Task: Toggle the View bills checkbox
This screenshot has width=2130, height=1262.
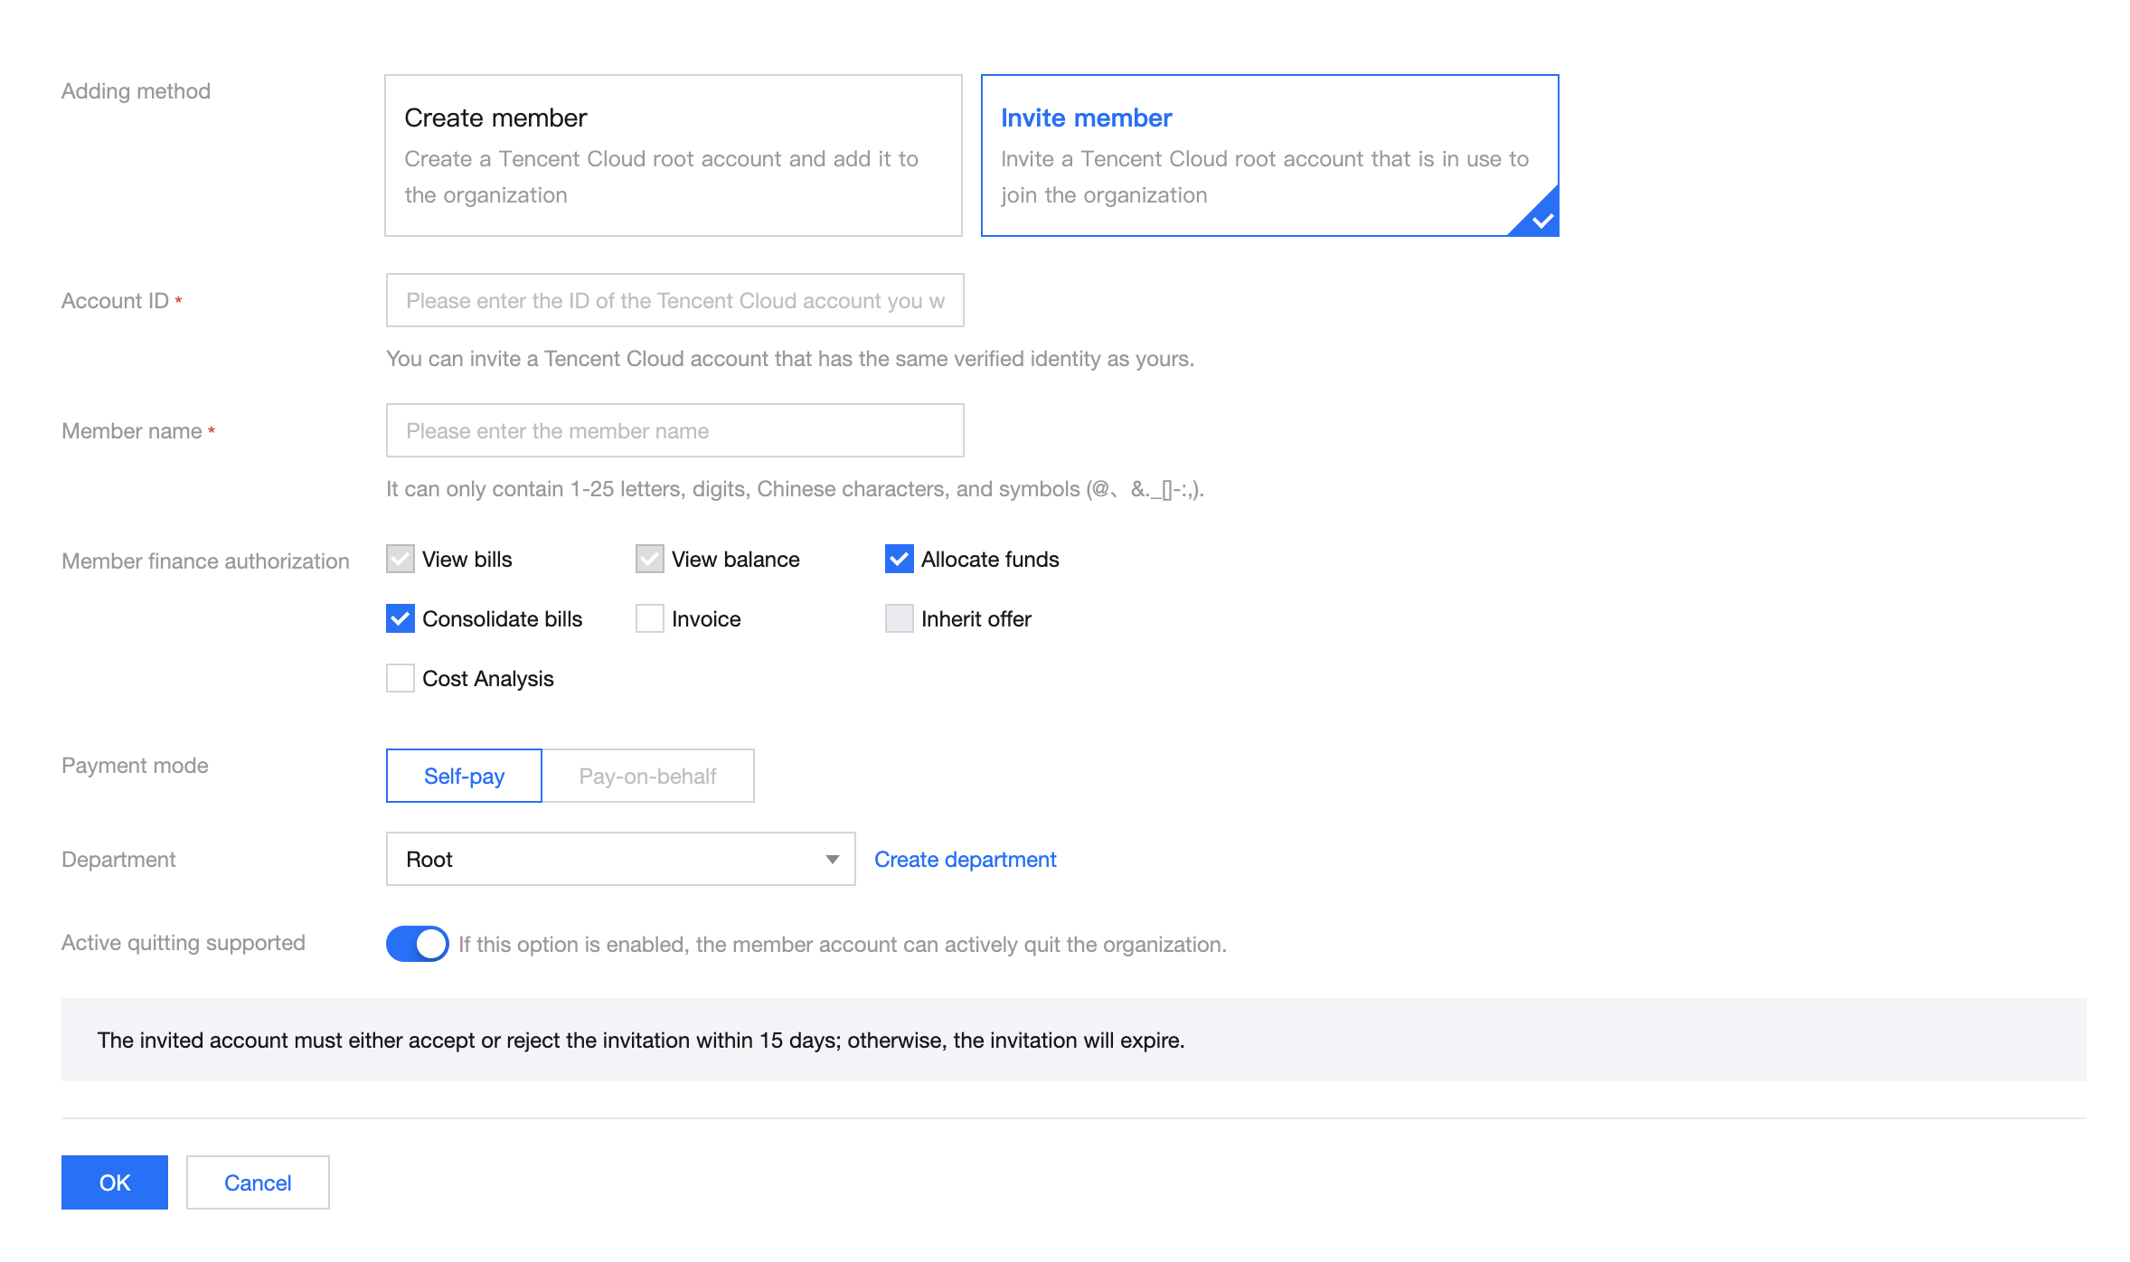Action: 401,560
